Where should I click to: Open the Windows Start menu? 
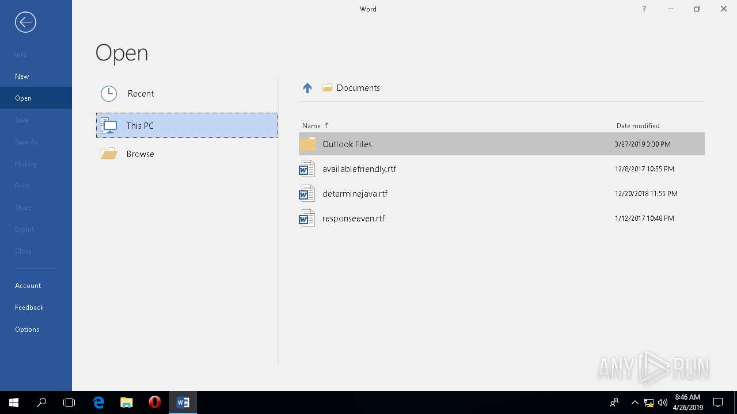point(14,402)
